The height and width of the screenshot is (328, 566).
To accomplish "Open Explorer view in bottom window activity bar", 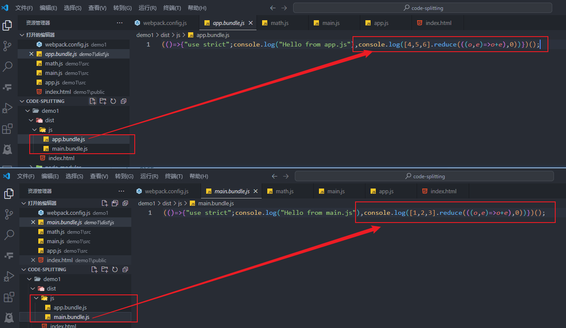I will tap(9, 194).
